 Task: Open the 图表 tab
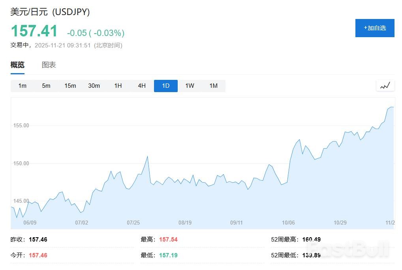(x=49, y=65)
